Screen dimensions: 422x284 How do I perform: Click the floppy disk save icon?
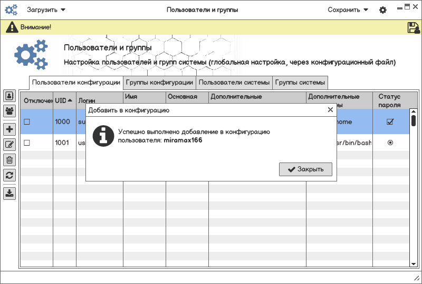[414, 27]
